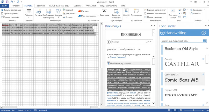This screenshot has width=209, height=112.
Task: Favorite the Comic Sans MS font star
Action: 203,74
